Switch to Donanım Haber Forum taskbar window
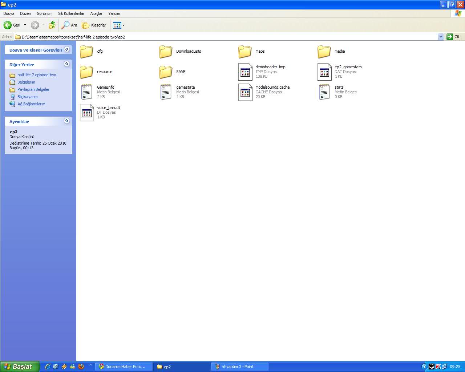 coord(124,367)
